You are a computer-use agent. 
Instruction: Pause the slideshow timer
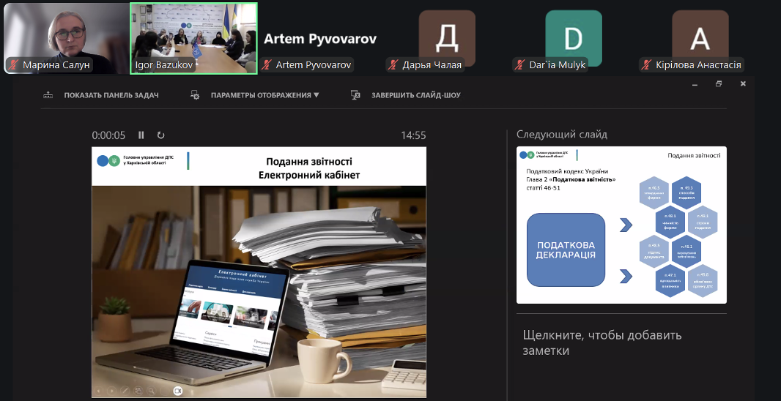coord(141,135)
